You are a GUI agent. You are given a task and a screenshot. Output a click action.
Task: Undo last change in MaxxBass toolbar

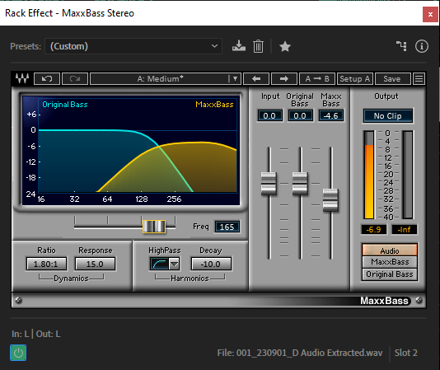pos(47,78)
